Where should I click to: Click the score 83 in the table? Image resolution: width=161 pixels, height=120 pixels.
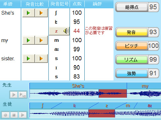point(77,77)
